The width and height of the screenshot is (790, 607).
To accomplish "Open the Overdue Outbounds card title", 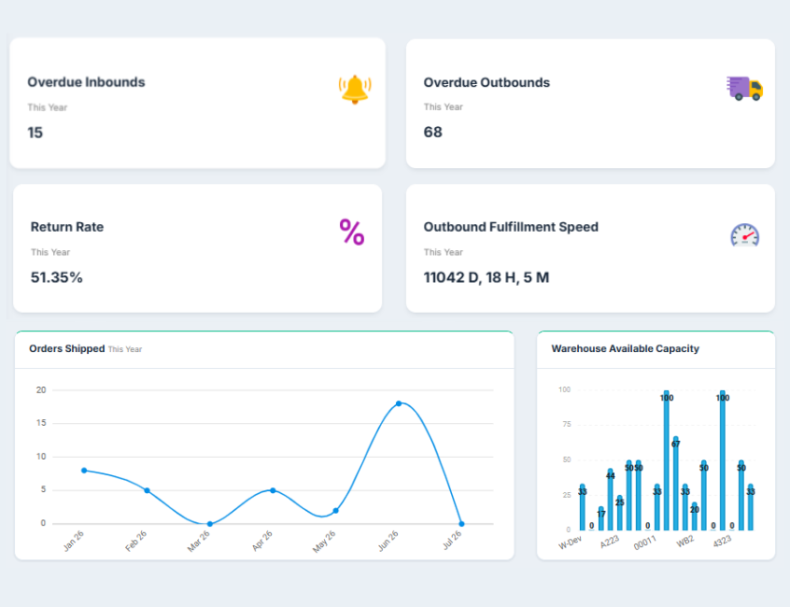I will pyautogui.click(x=487, y=82).
